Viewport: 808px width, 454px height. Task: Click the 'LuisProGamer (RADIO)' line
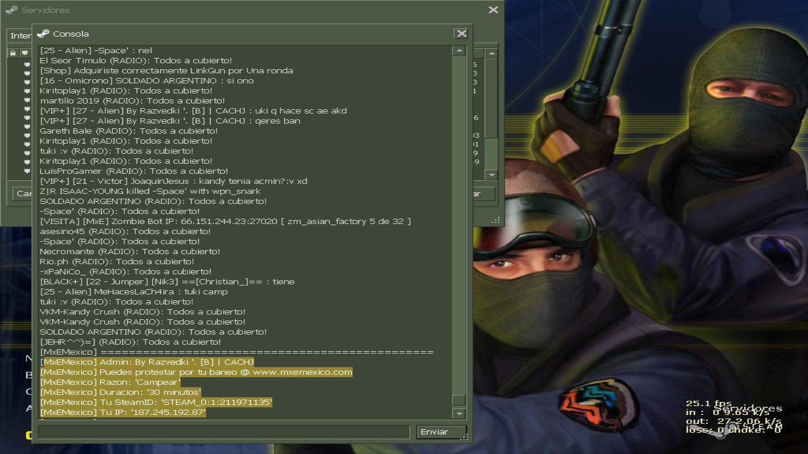pyautogui.click(x=134, y=171)
